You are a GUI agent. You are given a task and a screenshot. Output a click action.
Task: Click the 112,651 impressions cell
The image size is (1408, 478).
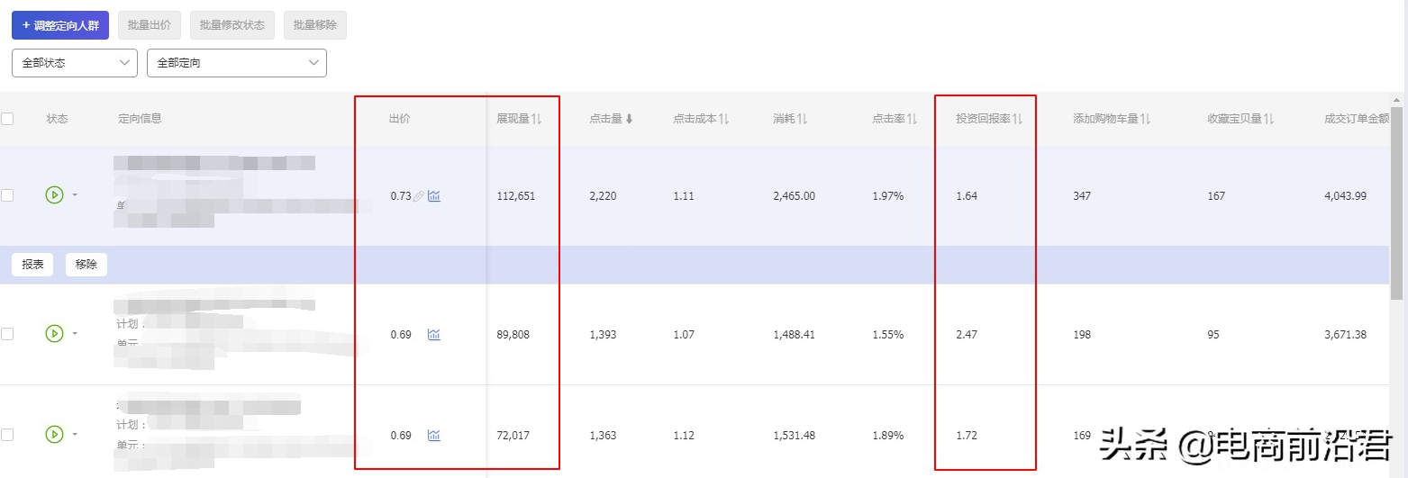coord(516,195)
